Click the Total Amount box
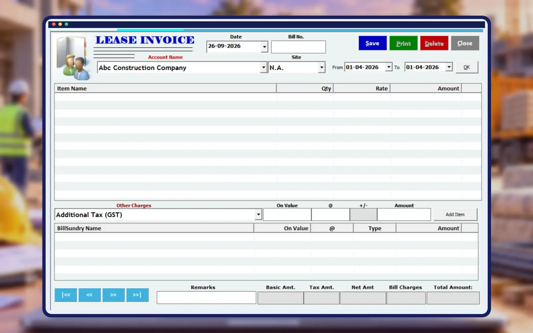Viewport: 533px width, 333px height. pyautogui.click(x=453, y=298)
